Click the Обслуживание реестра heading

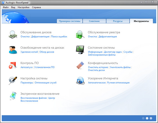click(x=104, y=32)
